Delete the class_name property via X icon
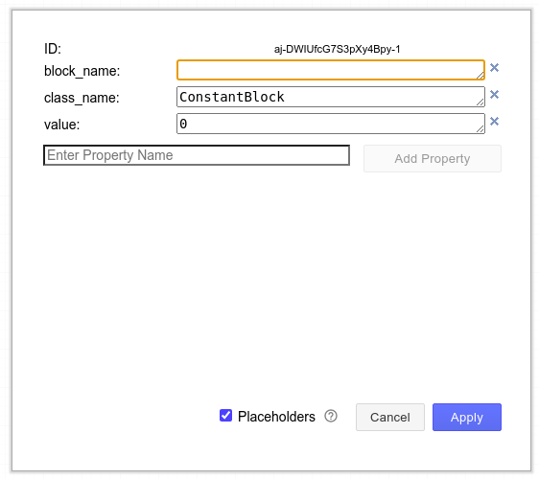 pyautogui.click(x=494, y=95)
